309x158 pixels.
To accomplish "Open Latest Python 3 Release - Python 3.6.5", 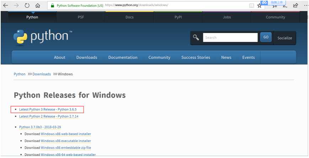I will point(48,109).
